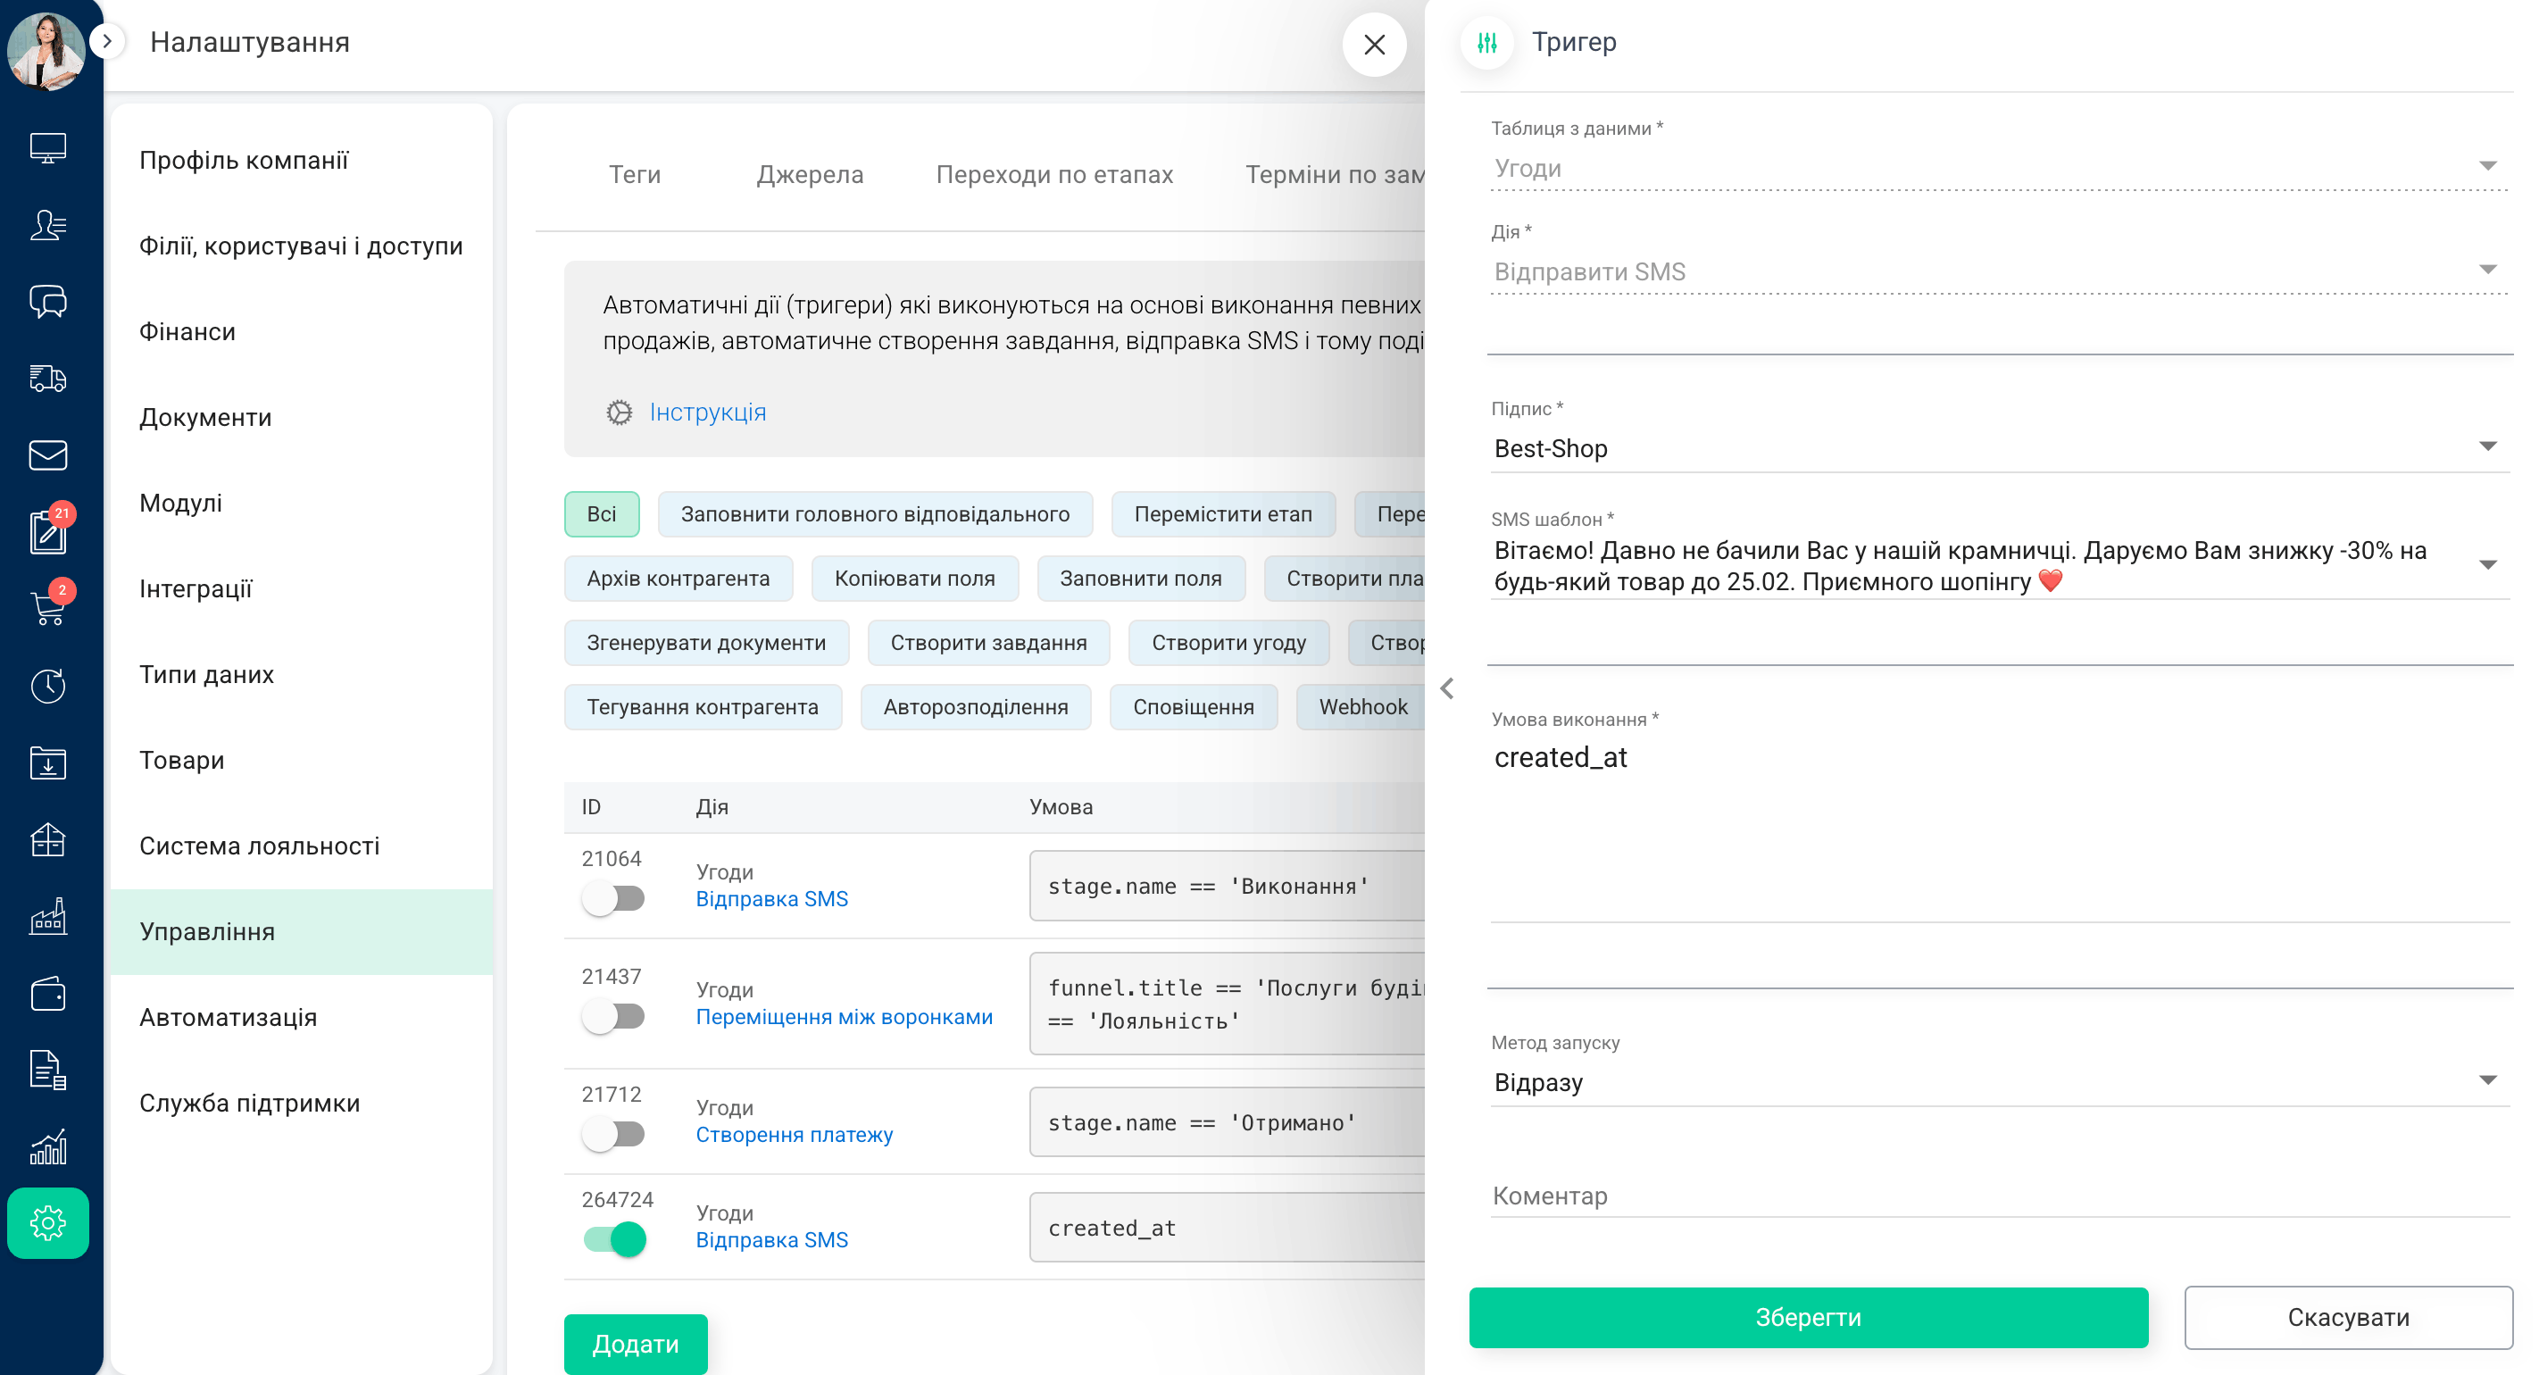Image resolution: width=2539 pixels, height=1375 pixels.
Task: Open the Інструкція link
Action: [x=707, y=412]
